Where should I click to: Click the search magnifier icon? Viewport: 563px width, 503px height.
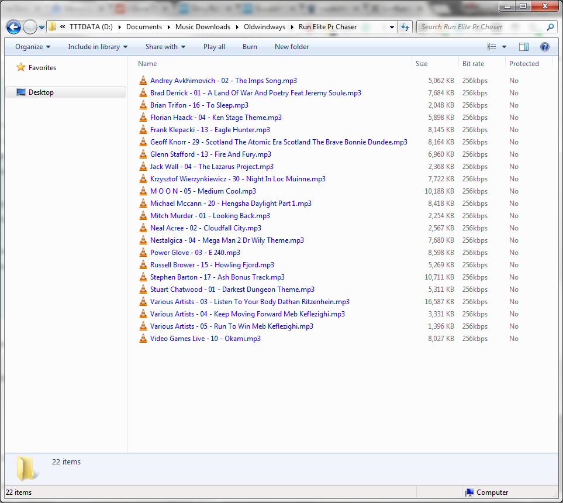(550, 27)
